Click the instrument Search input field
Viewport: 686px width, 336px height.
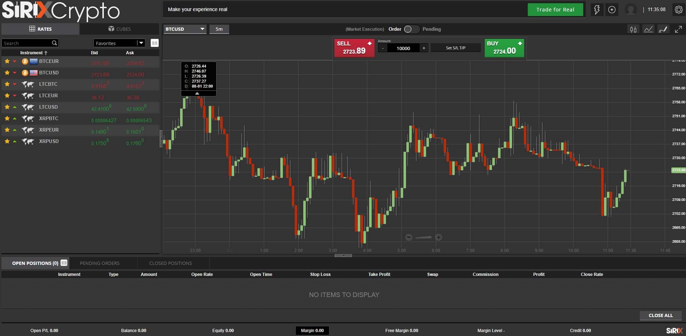(x=27, y=43)
